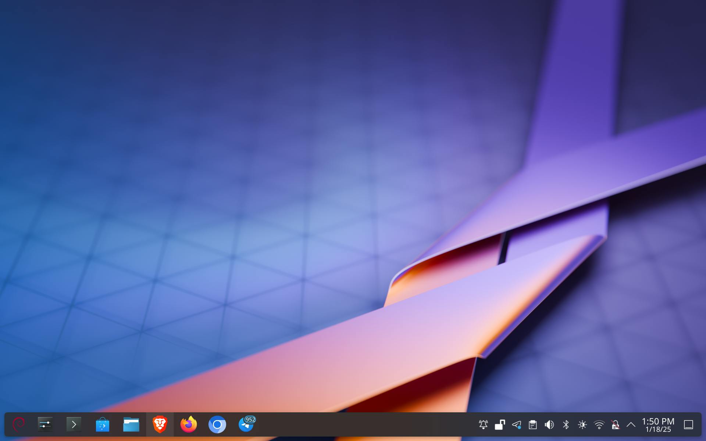Viewport: 706px width, 441px height.
Task: Launch the Firefox browser
Action: coord(188,424)
